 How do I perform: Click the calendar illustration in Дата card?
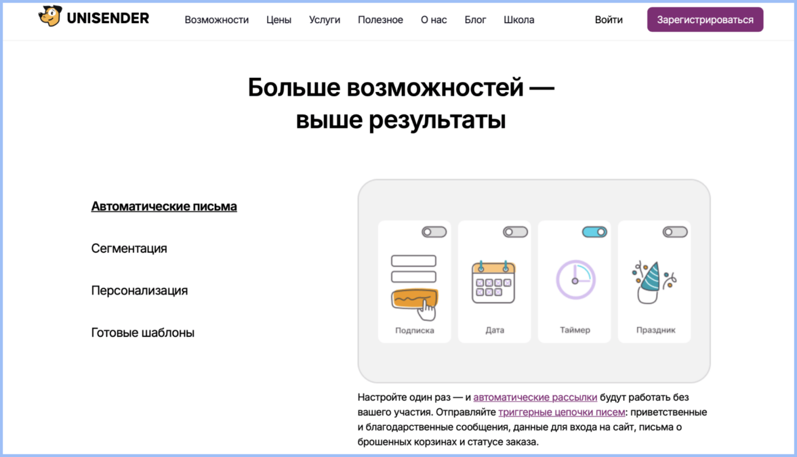click(x=493, y=282)
